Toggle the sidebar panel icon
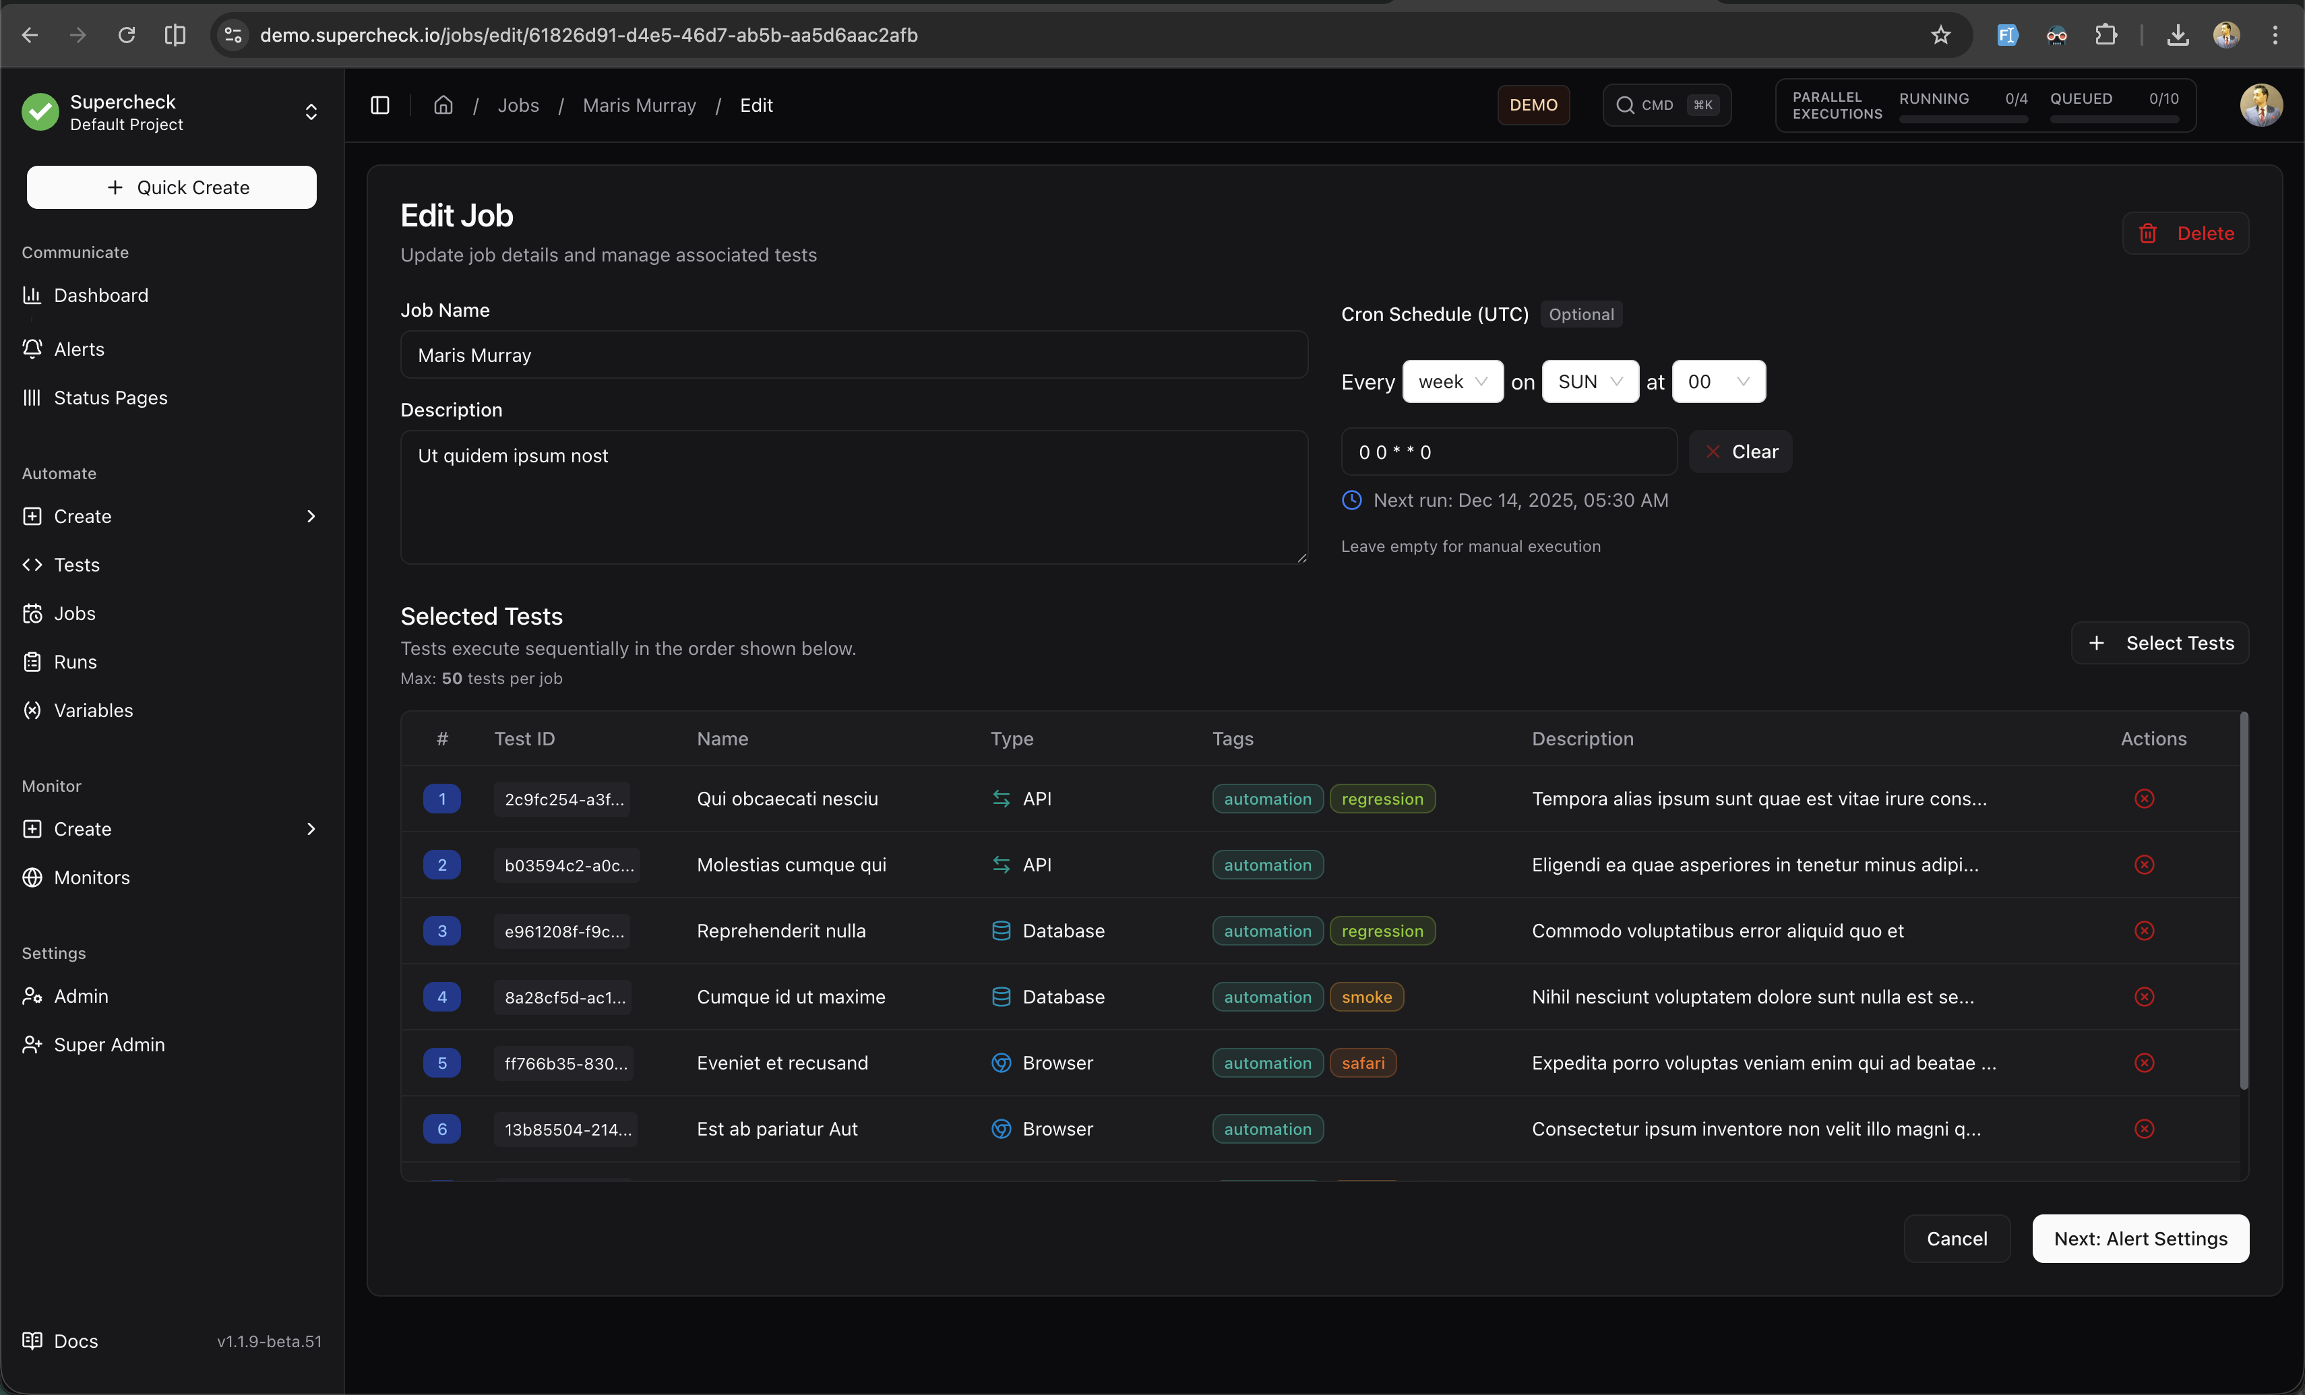The height and width of the screenshot is (1395, 2305). pyautogui.click(x=380, y=104)
